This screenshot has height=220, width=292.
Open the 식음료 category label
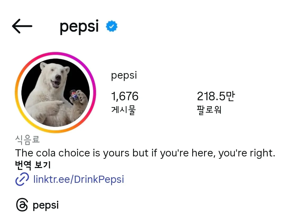click(27, 140)
